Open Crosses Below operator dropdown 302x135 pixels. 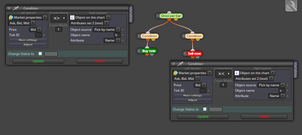pos(223,74)
